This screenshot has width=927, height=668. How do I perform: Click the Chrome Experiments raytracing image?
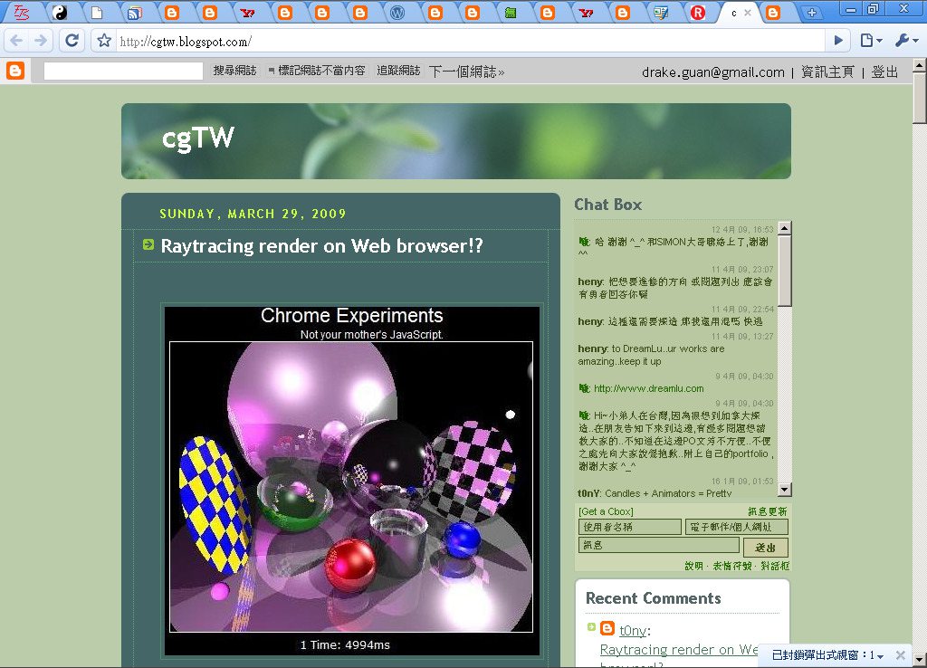tap(352, 480)
